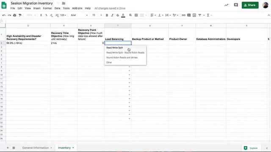Screen dimensions: 271x152
Task: Click the Undo icon in toolbar
Action: [4, 15]
